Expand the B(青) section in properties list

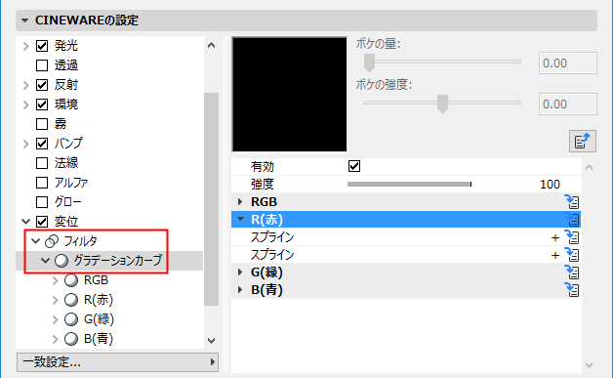[240, 290]
